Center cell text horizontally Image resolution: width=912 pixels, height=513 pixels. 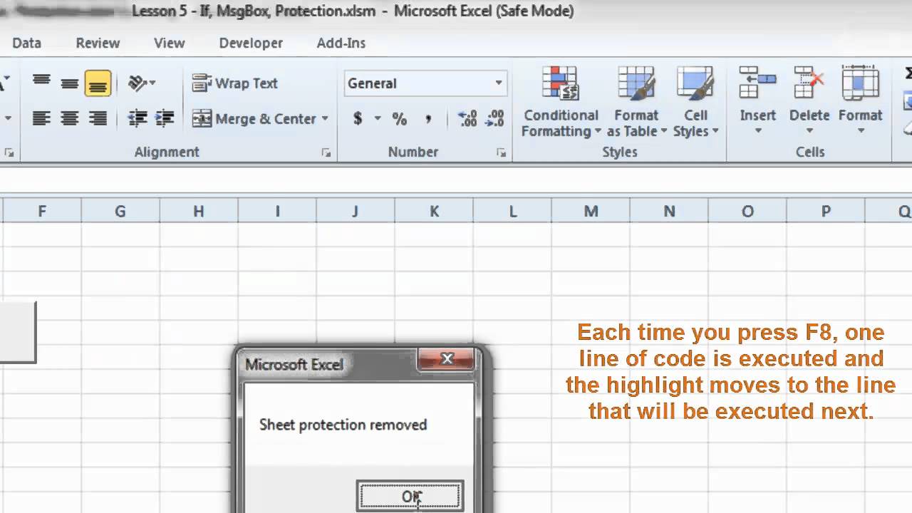[69, 118]
